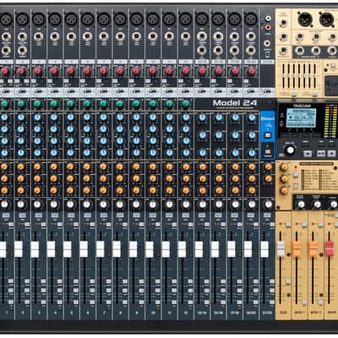Click the white PAN knob on channel 4
Screen dimensions: 338x338
(x=54, y=204)
